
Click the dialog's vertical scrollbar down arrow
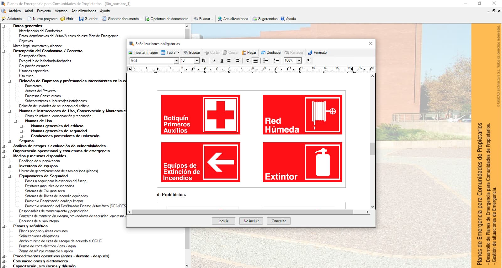[x=372, y=206]
